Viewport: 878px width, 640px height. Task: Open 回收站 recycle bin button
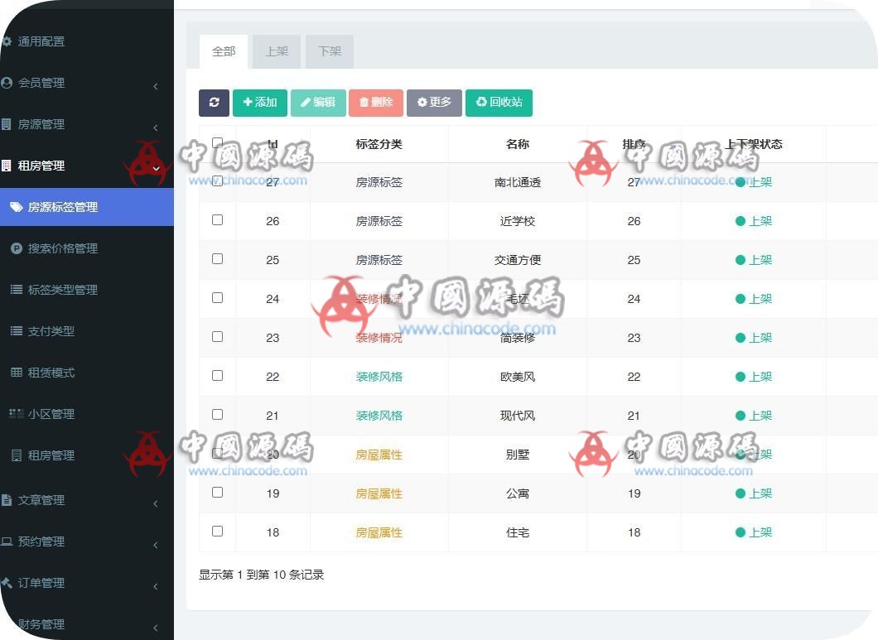499,103
